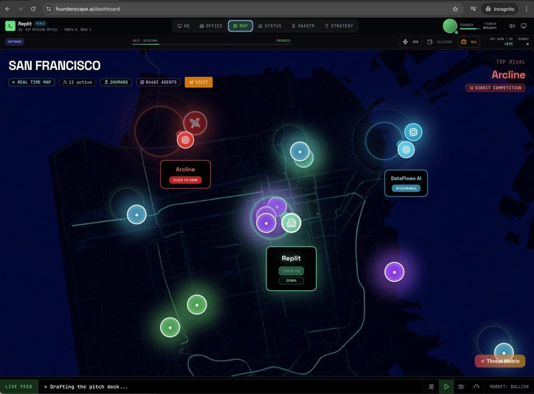Switch to the OFFICE tab

[211, 26]
